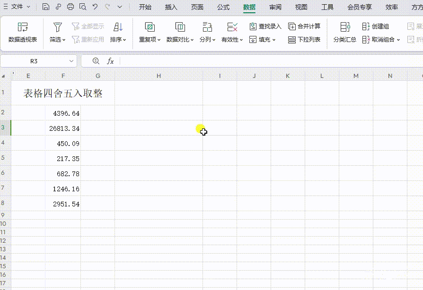
Task: Click the 分列 split columns icon
Action: coord(207,27)
